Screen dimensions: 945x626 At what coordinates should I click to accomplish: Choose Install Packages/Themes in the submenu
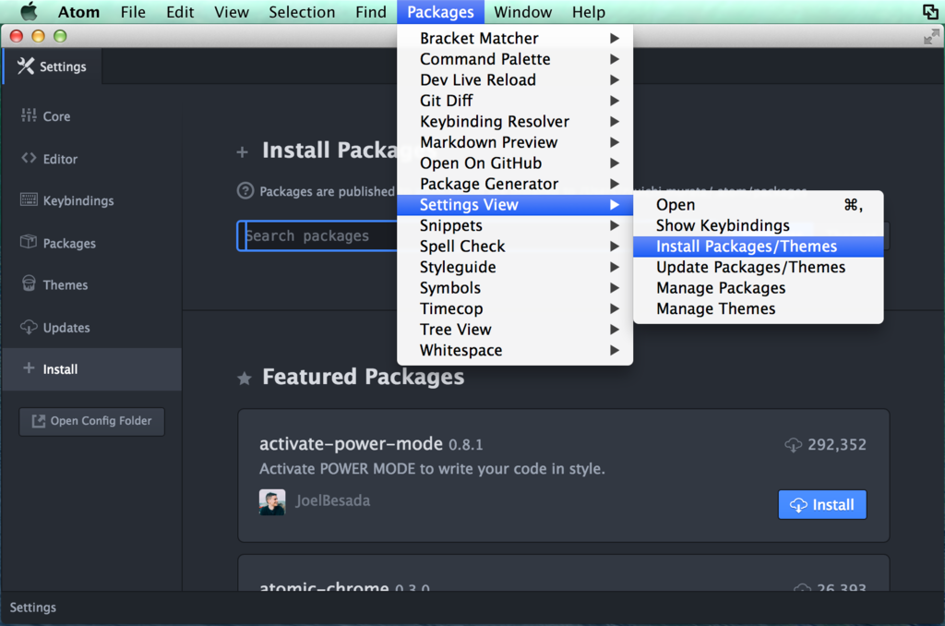[x=759, y=246]
